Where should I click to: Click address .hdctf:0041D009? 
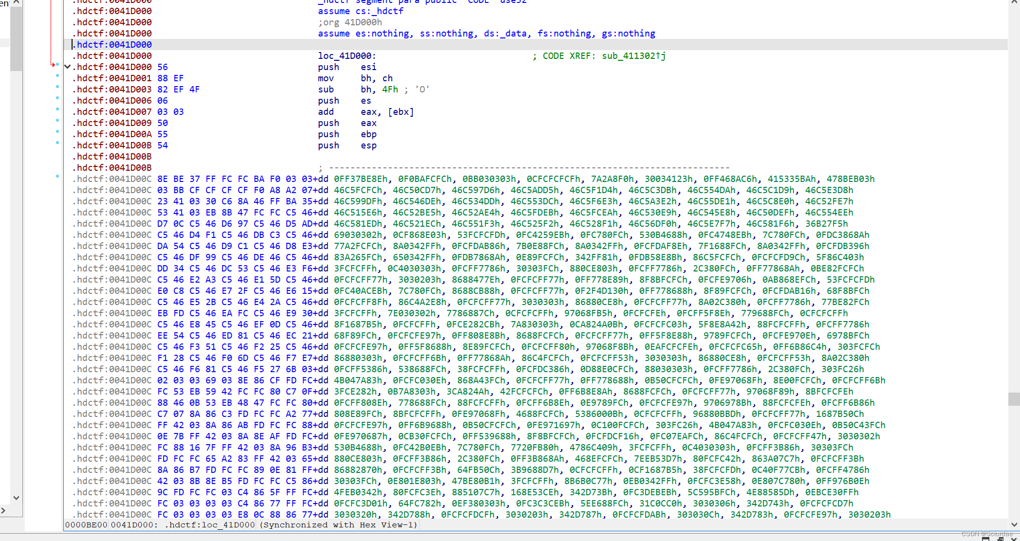coord(112,123)
